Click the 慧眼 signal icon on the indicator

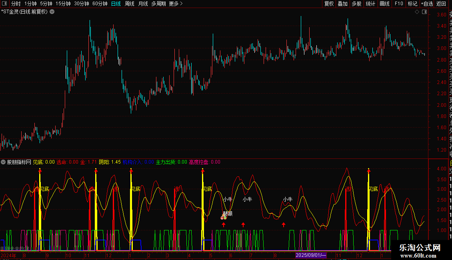[x=224, y=217]
